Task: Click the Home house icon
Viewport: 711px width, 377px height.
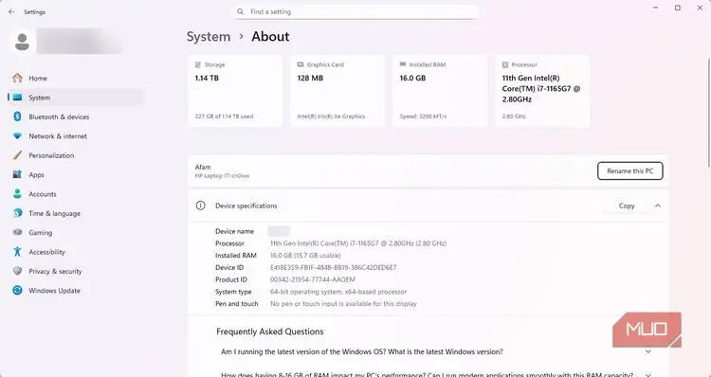Action: tap(17, 78)
